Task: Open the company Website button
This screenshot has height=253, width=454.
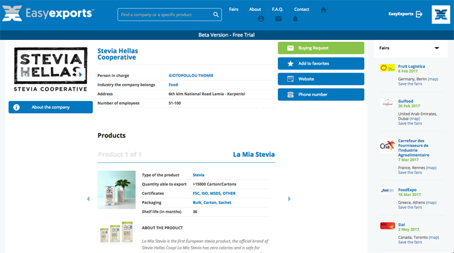Action: click(321, 79)
